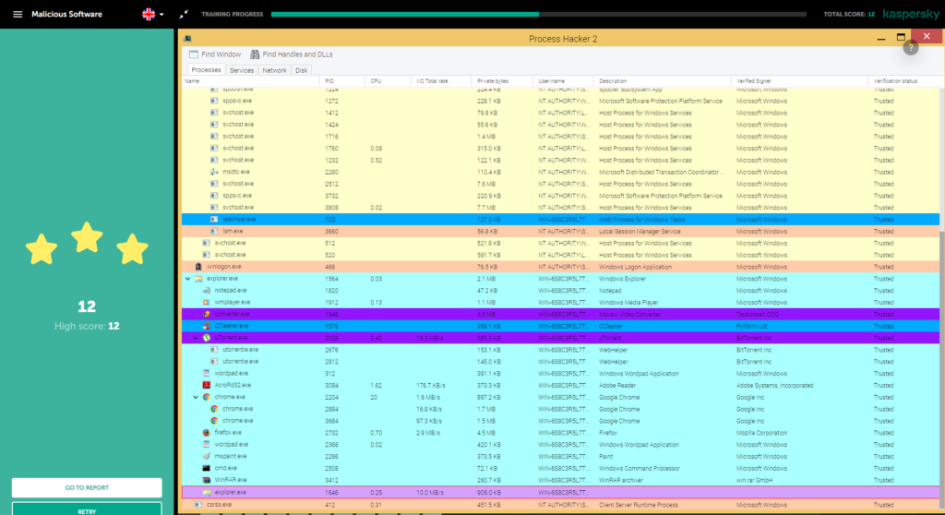Screen dimensions: 945x515
Task: Sort by the Name column header
Action: pyautogui.click(x=251, y=81)
